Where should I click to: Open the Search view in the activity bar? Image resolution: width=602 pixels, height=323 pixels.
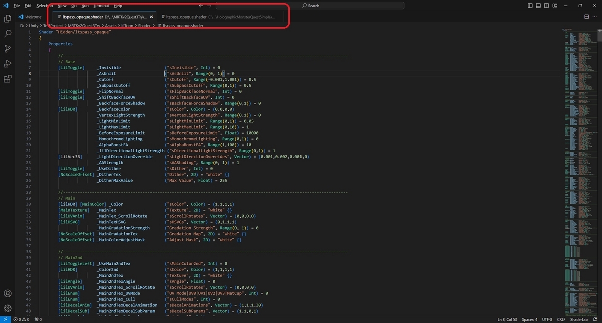8,34
